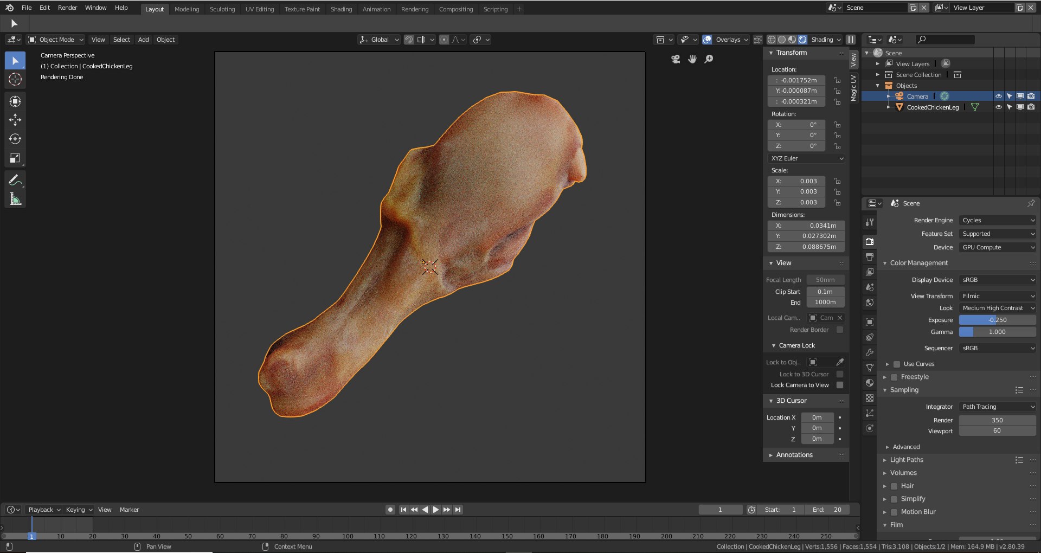Click the Gamma slider
1041x553 pixels.
[998, 332]
